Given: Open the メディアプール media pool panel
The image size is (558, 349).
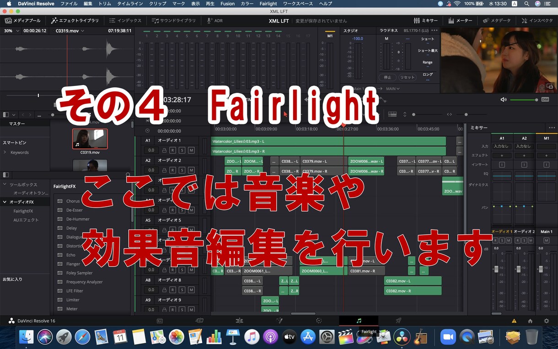Looking at the screenshot, I should click(x=23, y=21).
